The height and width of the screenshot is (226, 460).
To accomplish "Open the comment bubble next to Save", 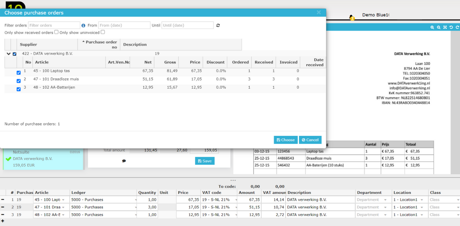I will pos(124,161).
